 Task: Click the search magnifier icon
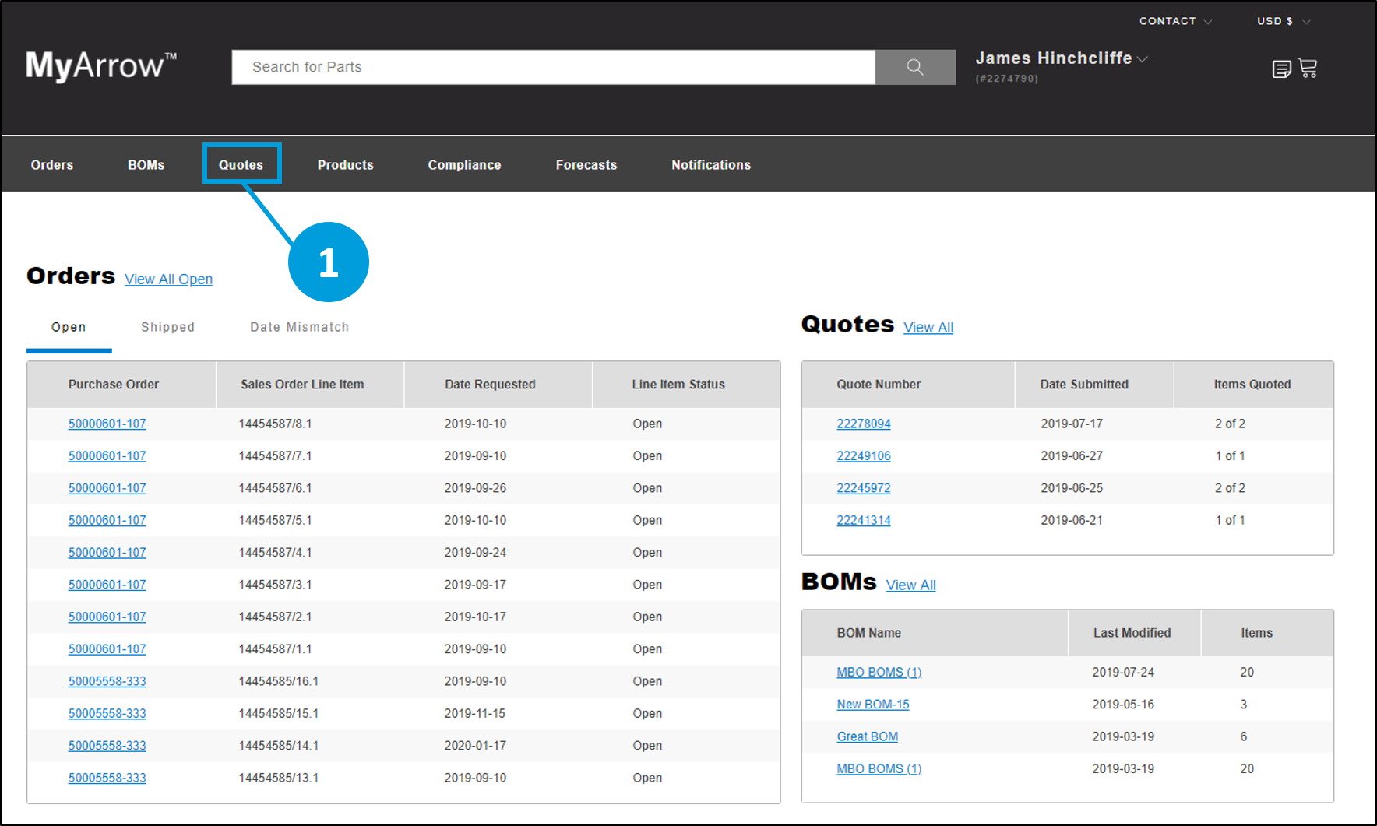[914, 67]
